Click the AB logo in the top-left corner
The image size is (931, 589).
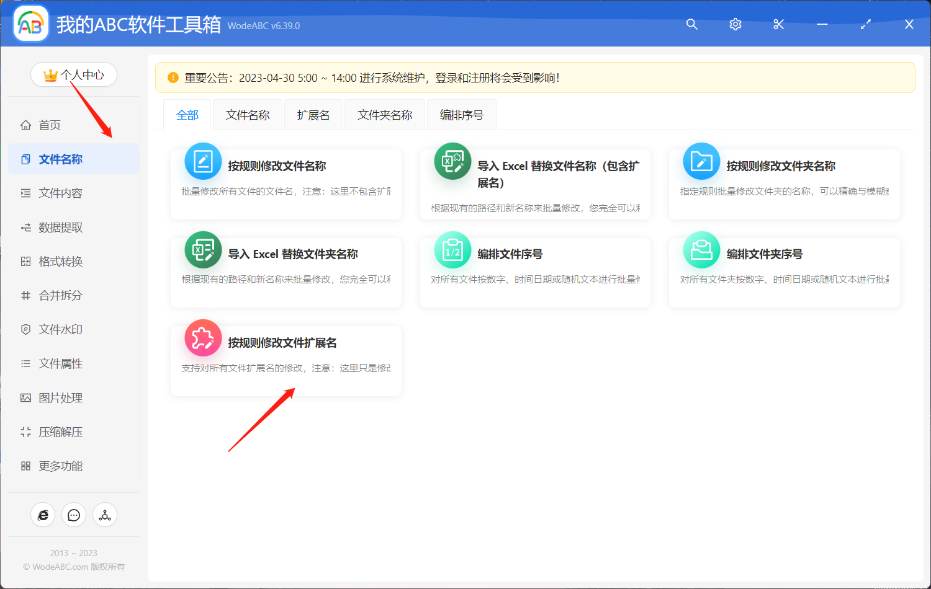[30, 24]
